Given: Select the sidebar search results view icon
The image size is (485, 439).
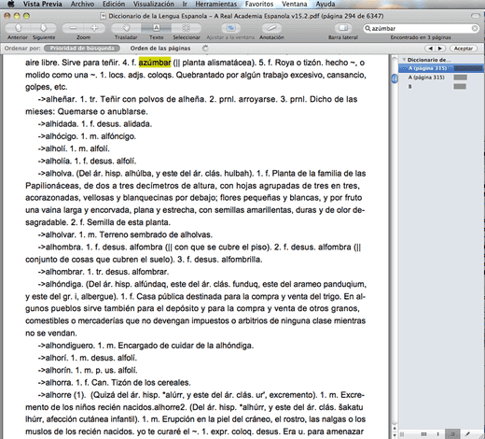Looking at the screenshot, I should pos(452,433).
